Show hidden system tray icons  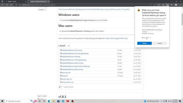(x=162, y=101)
